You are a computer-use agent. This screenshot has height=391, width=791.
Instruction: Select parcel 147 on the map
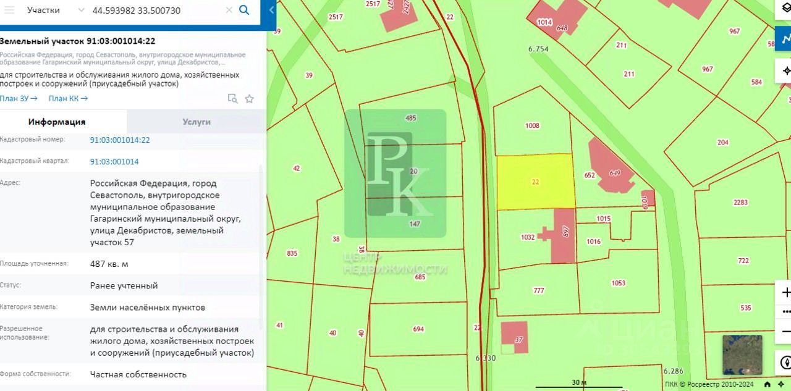(415, 224)
